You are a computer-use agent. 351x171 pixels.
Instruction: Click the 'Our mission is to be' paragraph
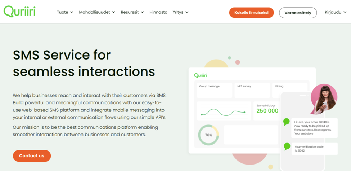(x=85, y=131)
